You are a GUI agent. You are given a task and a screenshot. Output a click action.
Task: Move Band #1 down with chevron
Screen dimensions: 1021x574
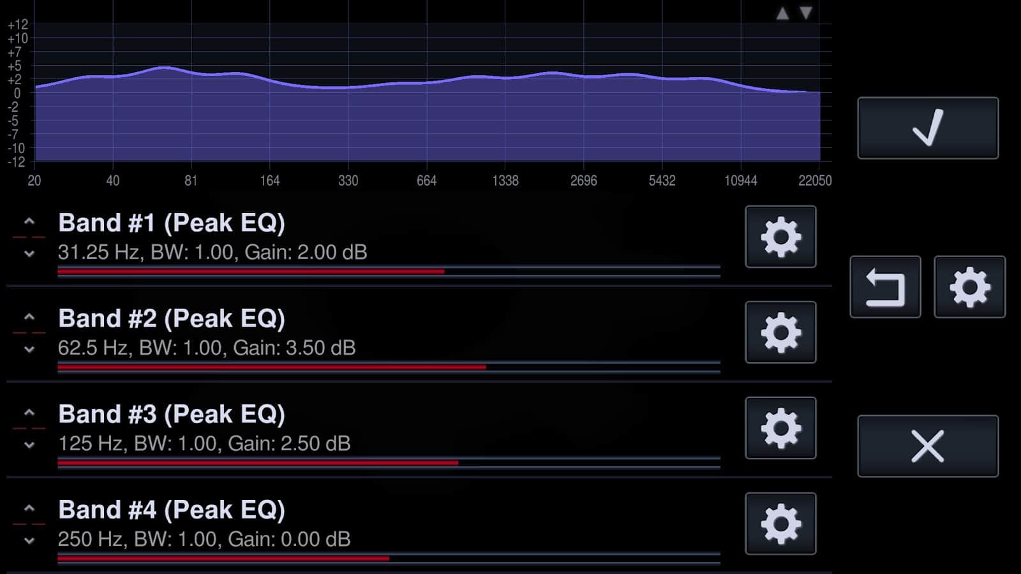point(29,254)
